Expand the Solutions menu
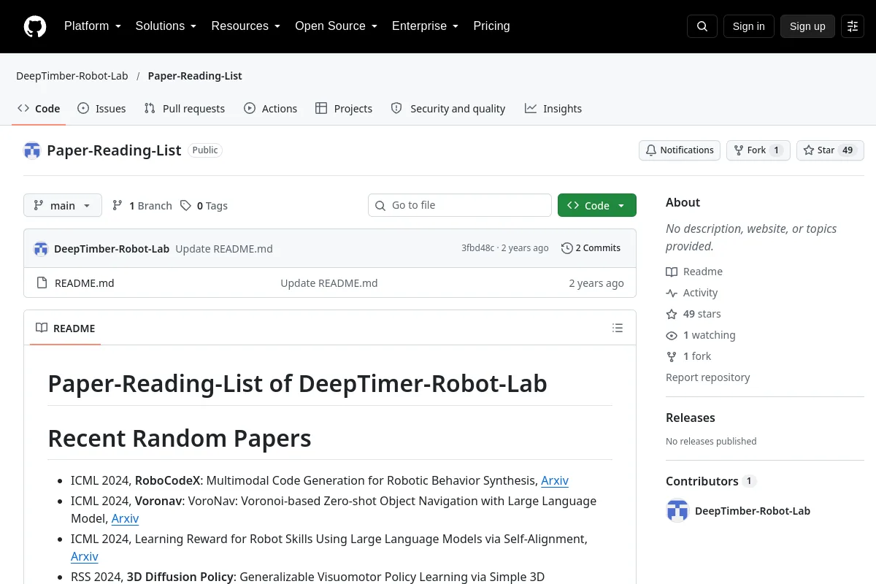The width and height of the screenshot is (876, 584). point(166,26)
